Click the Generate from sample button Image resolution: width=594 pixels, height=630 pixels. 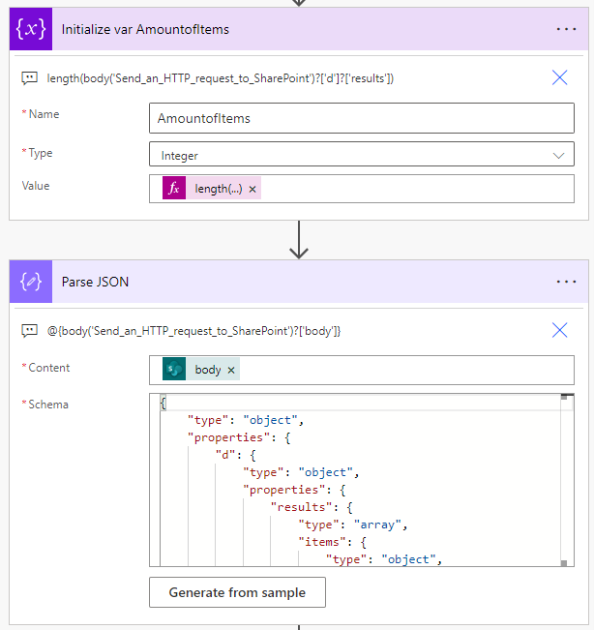pyautogui.click(x=237, y=592)
